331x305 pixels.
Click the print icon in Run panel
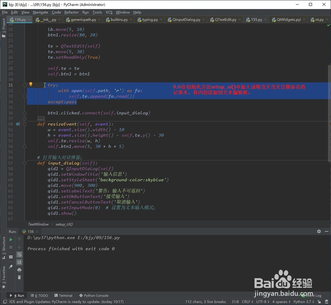[19, 270]
